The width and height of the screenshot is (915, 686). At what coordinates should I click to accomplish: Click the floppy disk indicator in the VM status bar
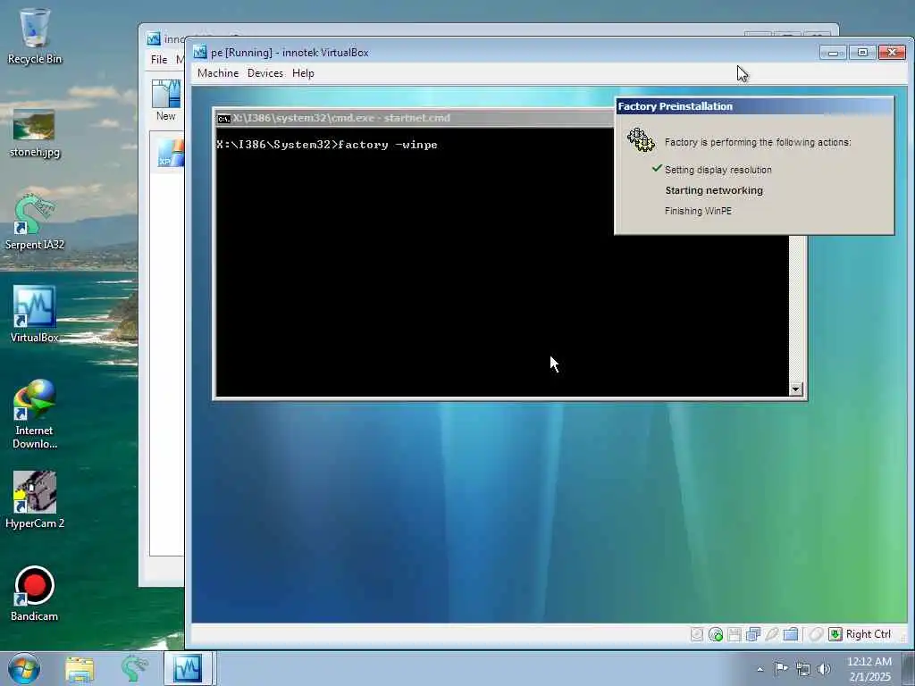click(735, 634)
